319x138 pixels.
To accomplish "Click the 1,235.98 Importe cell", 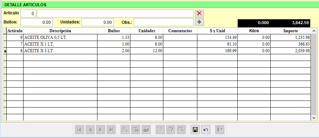I will point(291,37).
